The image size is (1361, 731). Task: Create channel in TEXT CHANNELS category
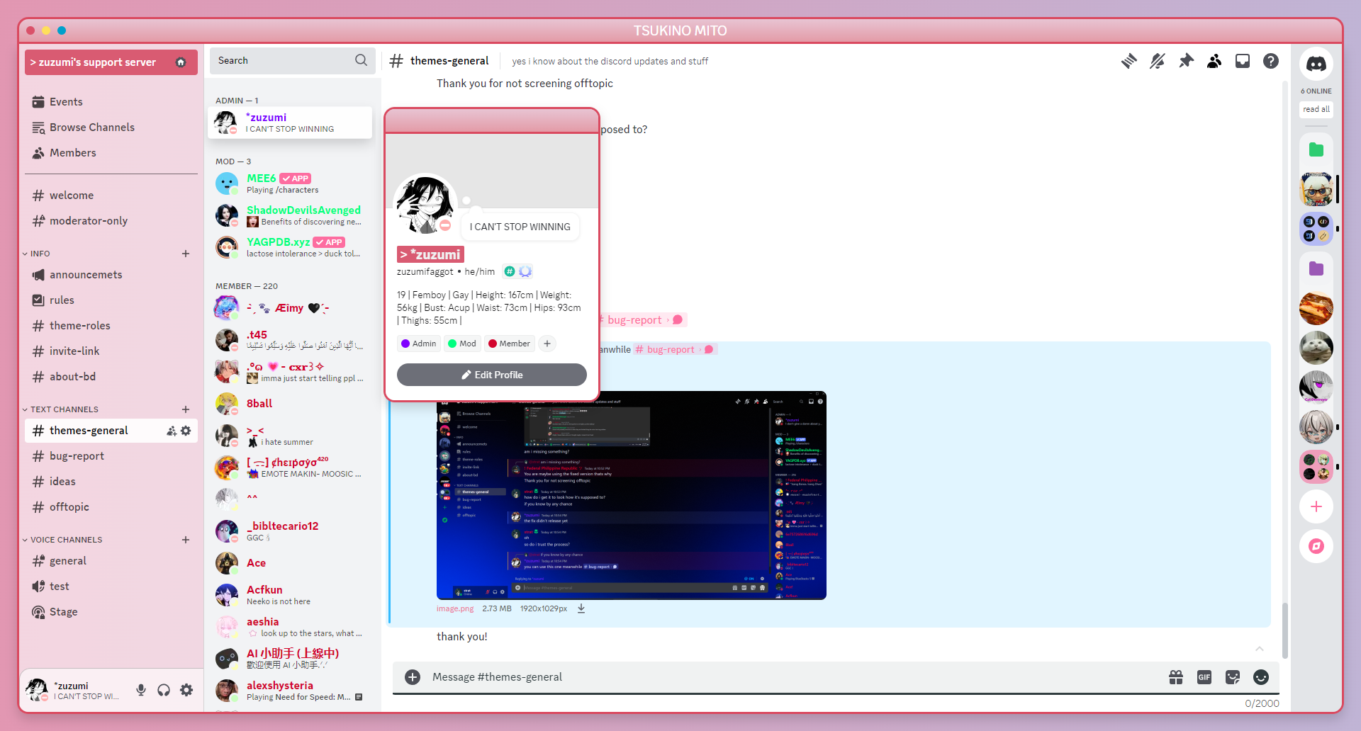point(186,409)
